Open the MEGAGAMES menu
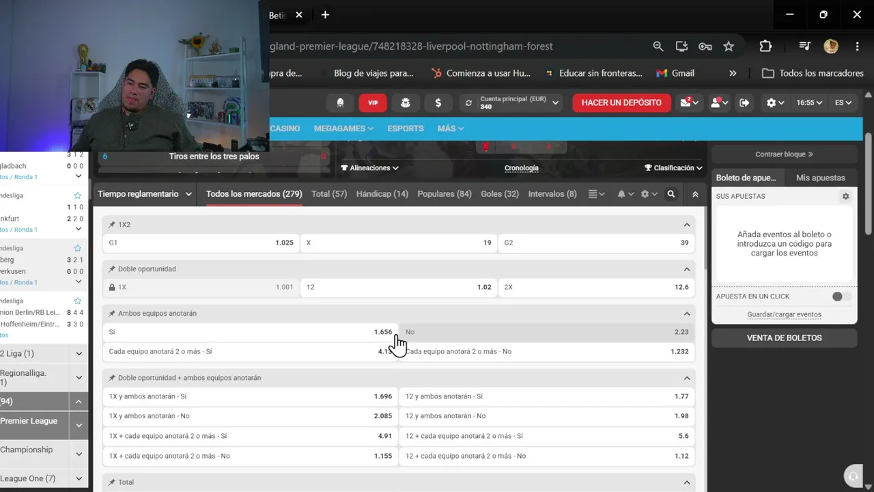Image resolution: width=874 pixels, height=492 pixels. [343, 128]
